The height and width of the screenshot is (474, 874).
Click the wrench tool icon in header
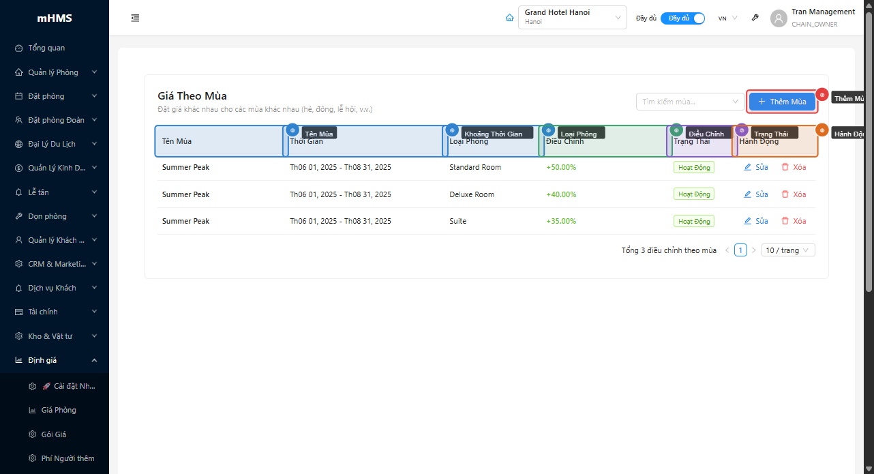pos(755,18)
